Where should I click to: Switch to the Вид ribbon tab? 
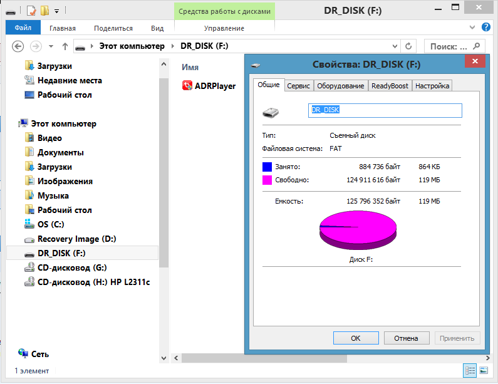[x=157, y=28]
